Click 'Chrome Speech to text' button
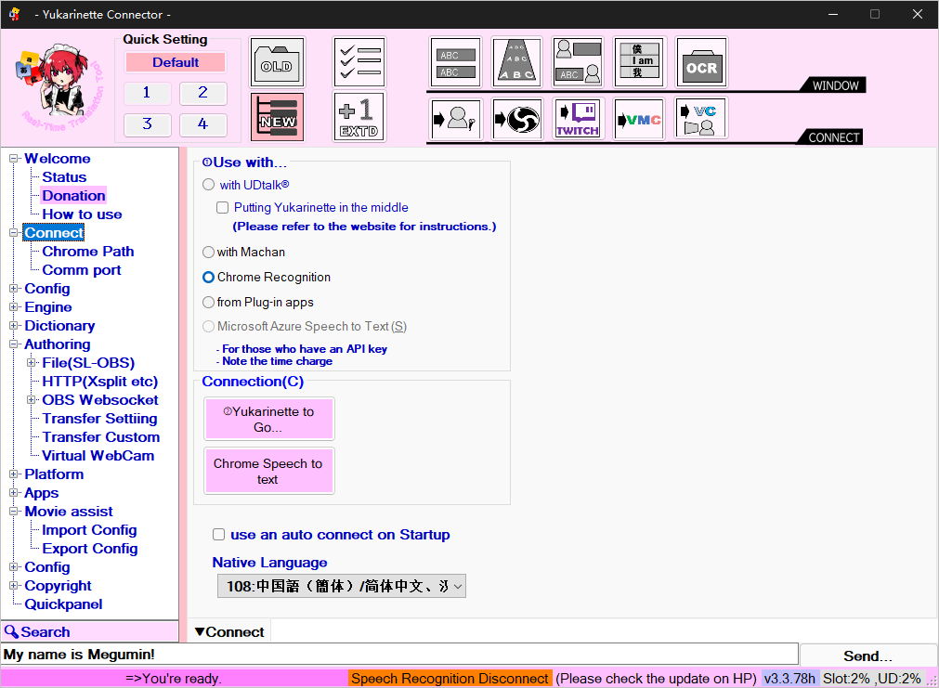This screenshot has width=939, height=688. pyautogui.click(x=269, y=471)
